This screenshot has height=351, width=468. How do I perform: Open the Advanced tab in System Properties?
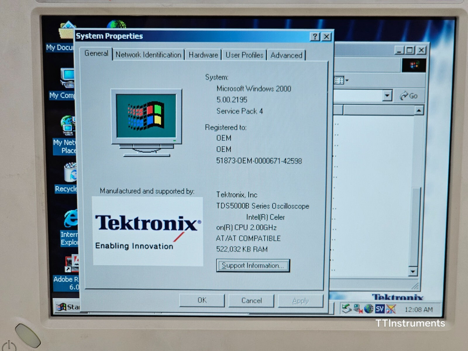click(x=286, y=56)
